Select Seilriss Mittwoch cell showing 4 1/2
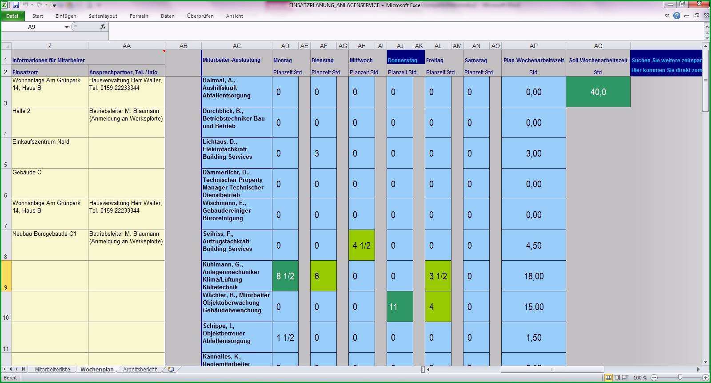This screenshot has height=383, width=711. [362, 245]
